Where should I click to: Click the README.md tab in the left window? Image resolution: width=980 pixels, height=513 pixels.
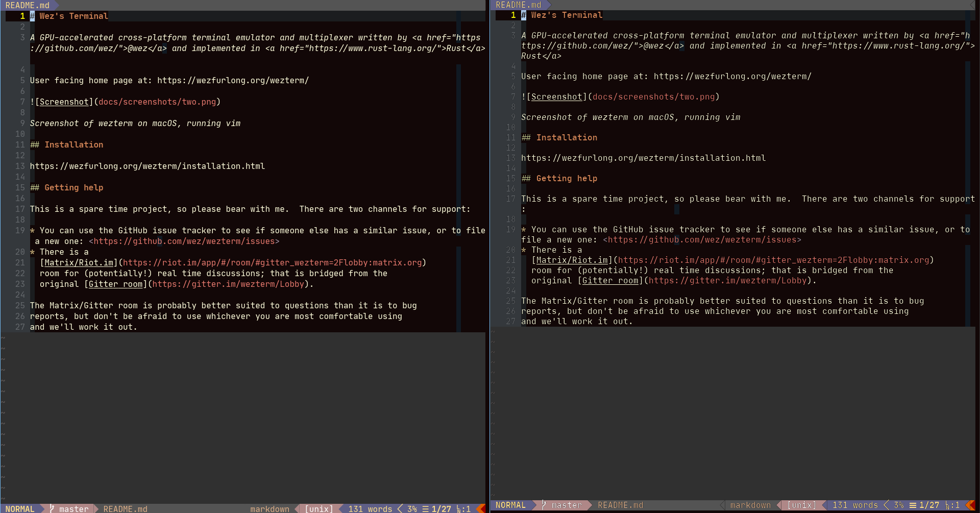coord(28,5)
